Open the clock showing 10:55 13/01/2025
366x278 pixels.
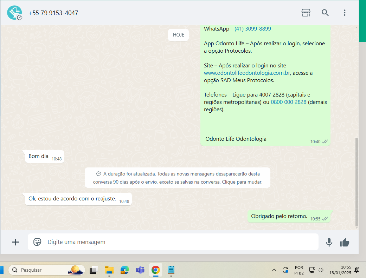click(x=340, y=270)
